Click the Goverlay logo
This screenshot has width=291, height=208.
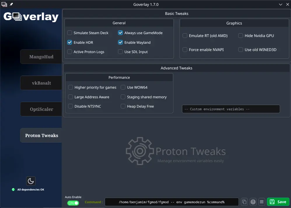point(31,17)
